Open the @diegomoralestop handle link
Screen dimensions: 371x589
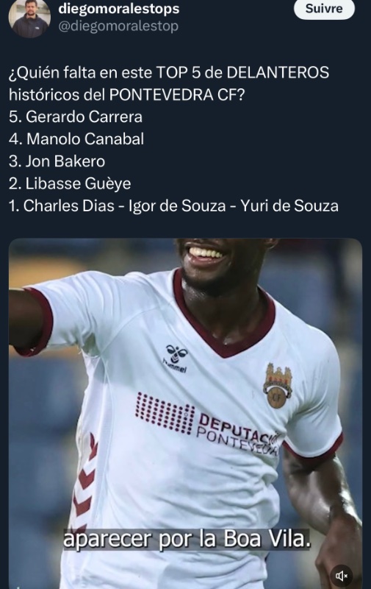click(x=118, y=26)
